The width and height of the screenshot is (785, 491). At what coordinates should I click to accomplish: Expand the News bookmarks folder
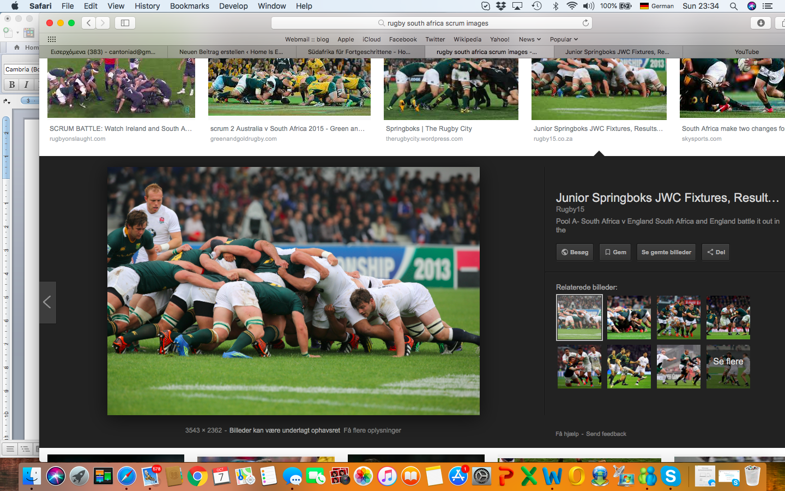pyautogui.click(x=530, y=39)
